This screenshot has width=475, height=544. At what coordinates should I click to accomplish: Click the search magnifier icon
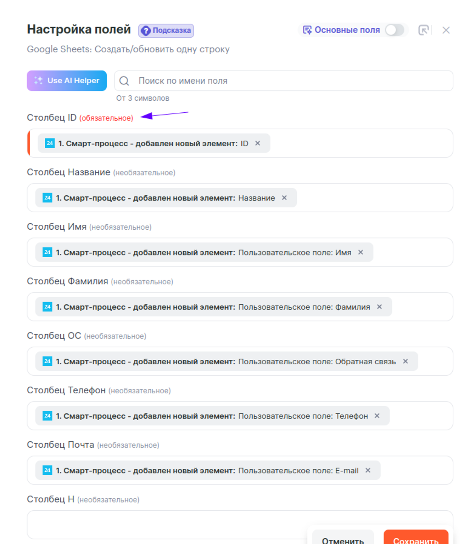click(124, 81)
